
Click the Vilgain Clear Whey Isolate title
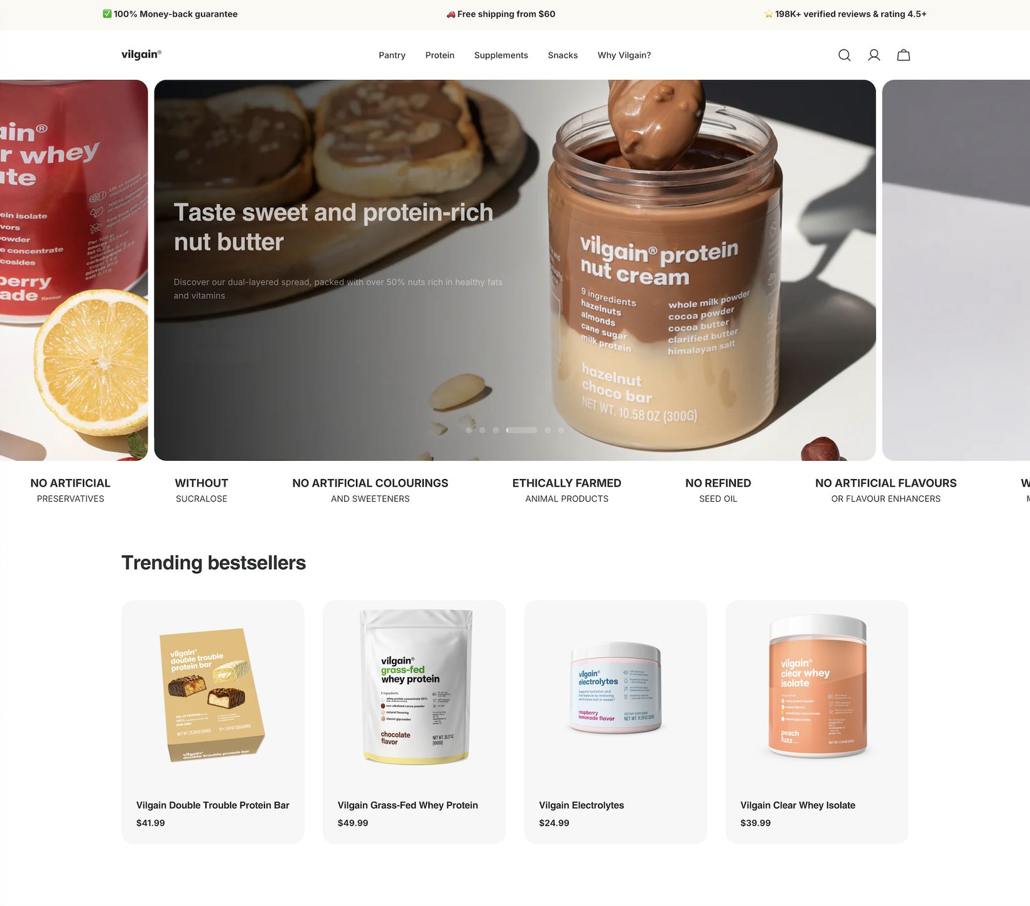click(798, 805)
